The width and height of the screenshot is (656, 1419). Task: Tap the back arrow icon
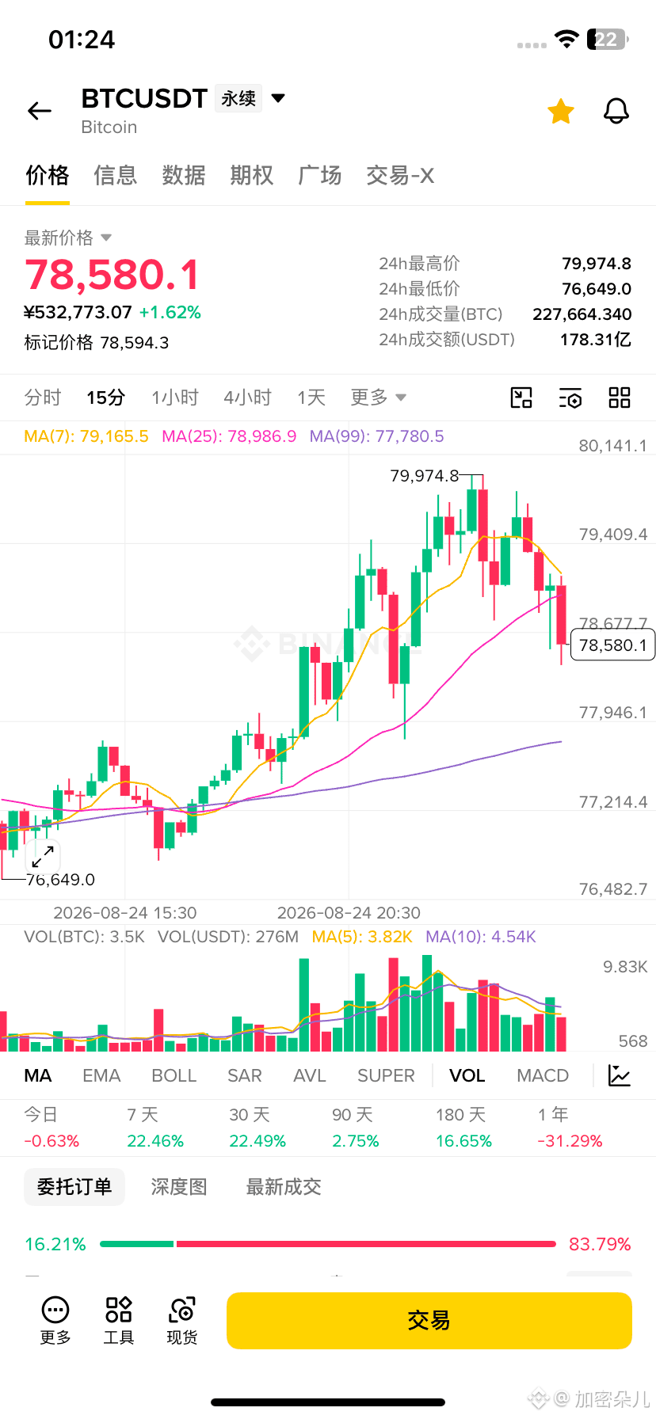(40, 112)
